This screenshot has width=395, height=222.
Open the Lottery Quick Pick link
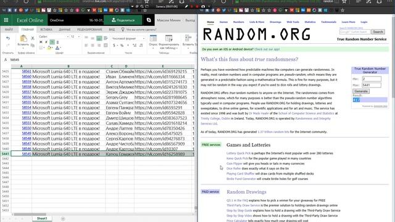pyautogui.click(x=238, y=154)
